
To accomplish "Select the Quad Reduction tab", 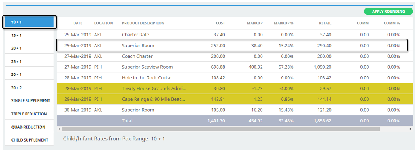I will coord(29,127).
